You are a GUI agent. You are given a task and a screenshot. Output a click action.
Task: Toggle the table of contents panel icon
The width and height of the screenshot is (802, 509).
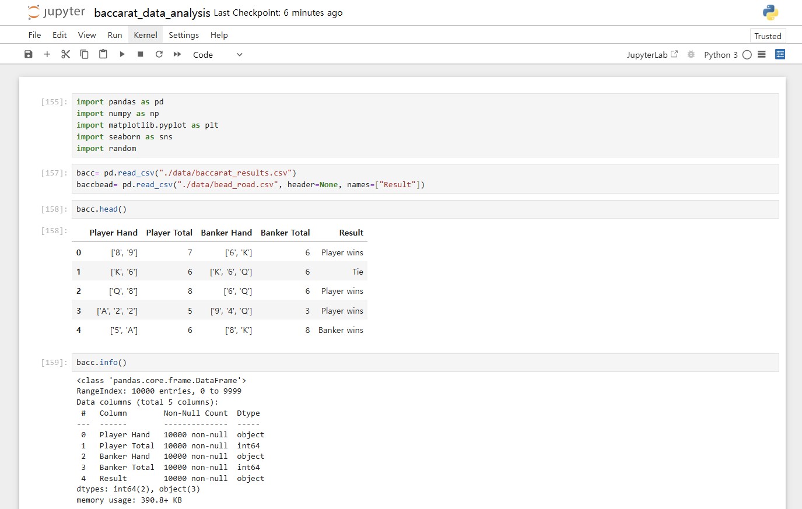tap(762, 55)
